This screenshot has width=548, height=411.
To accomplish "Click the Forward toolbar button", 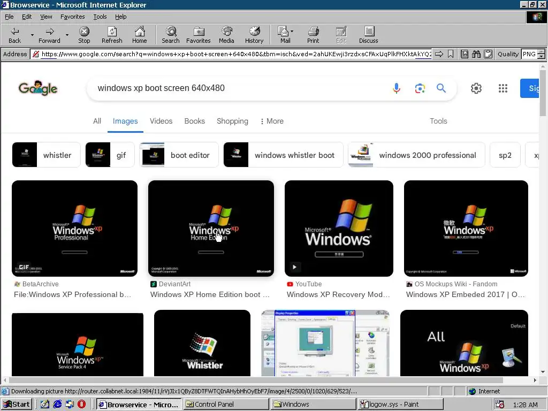I will (49, 35).
